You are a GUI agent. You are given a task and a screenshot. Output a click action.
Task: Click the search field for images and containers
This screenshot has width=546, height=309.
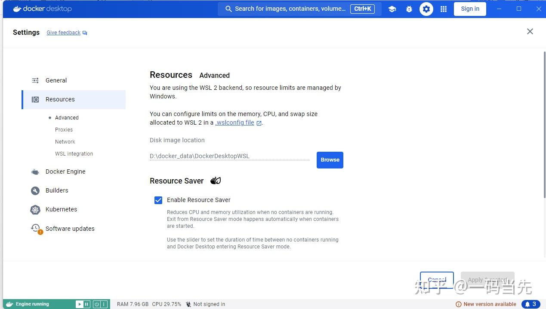tap(299, 9)
